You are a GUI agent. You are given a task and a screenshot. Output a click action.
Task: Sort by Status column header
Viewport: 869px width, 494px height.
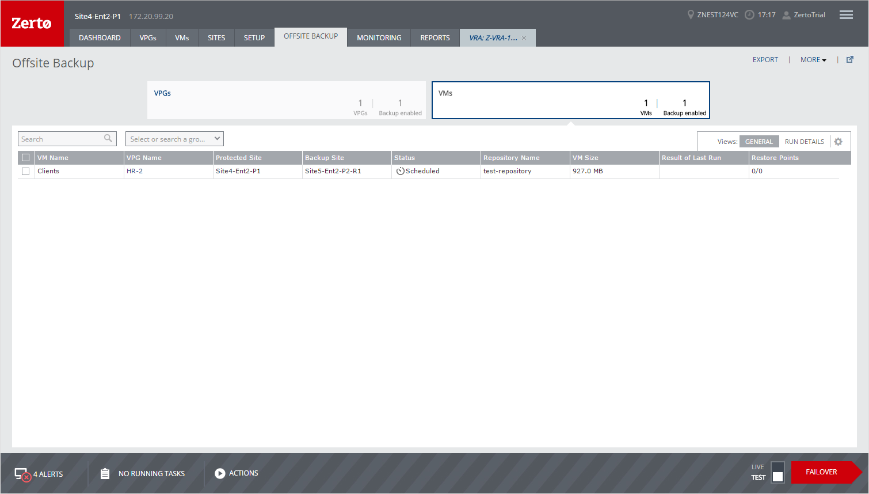pyautogui.click(x=436, y=158)
